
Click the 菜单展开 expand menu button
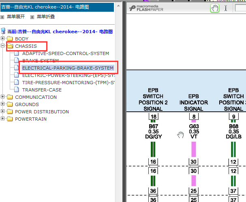coord(16,17)
